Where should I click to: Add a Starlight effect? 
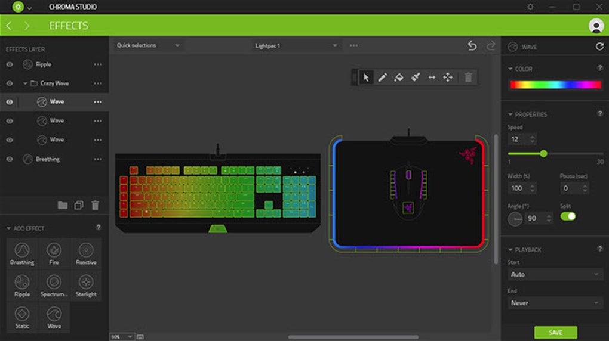[86, 286]
